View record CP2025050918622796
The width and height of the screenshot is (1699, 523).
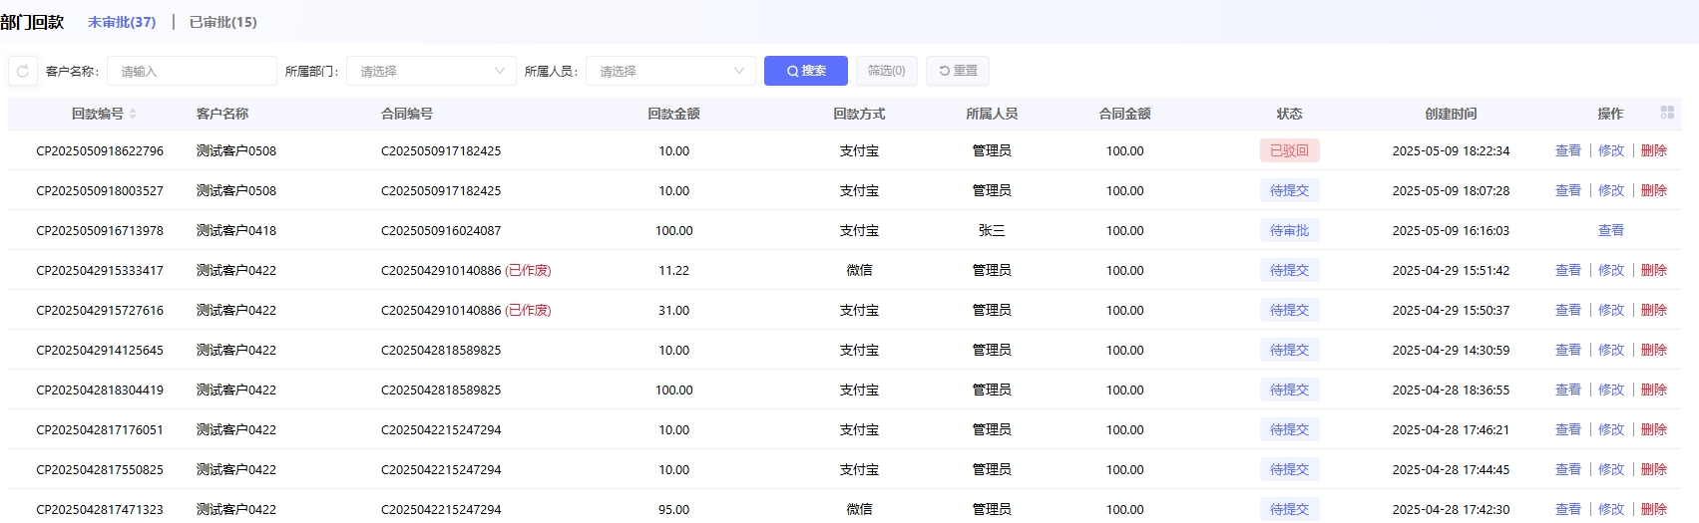click(1567, 150)
